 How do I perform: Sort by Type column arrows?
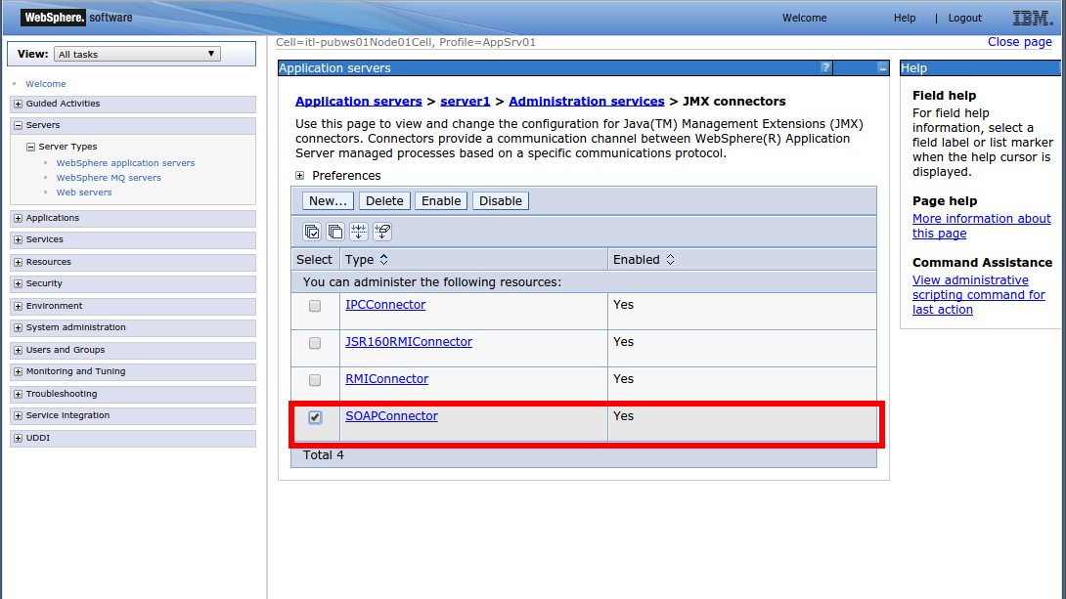click(x=384, y=259)
